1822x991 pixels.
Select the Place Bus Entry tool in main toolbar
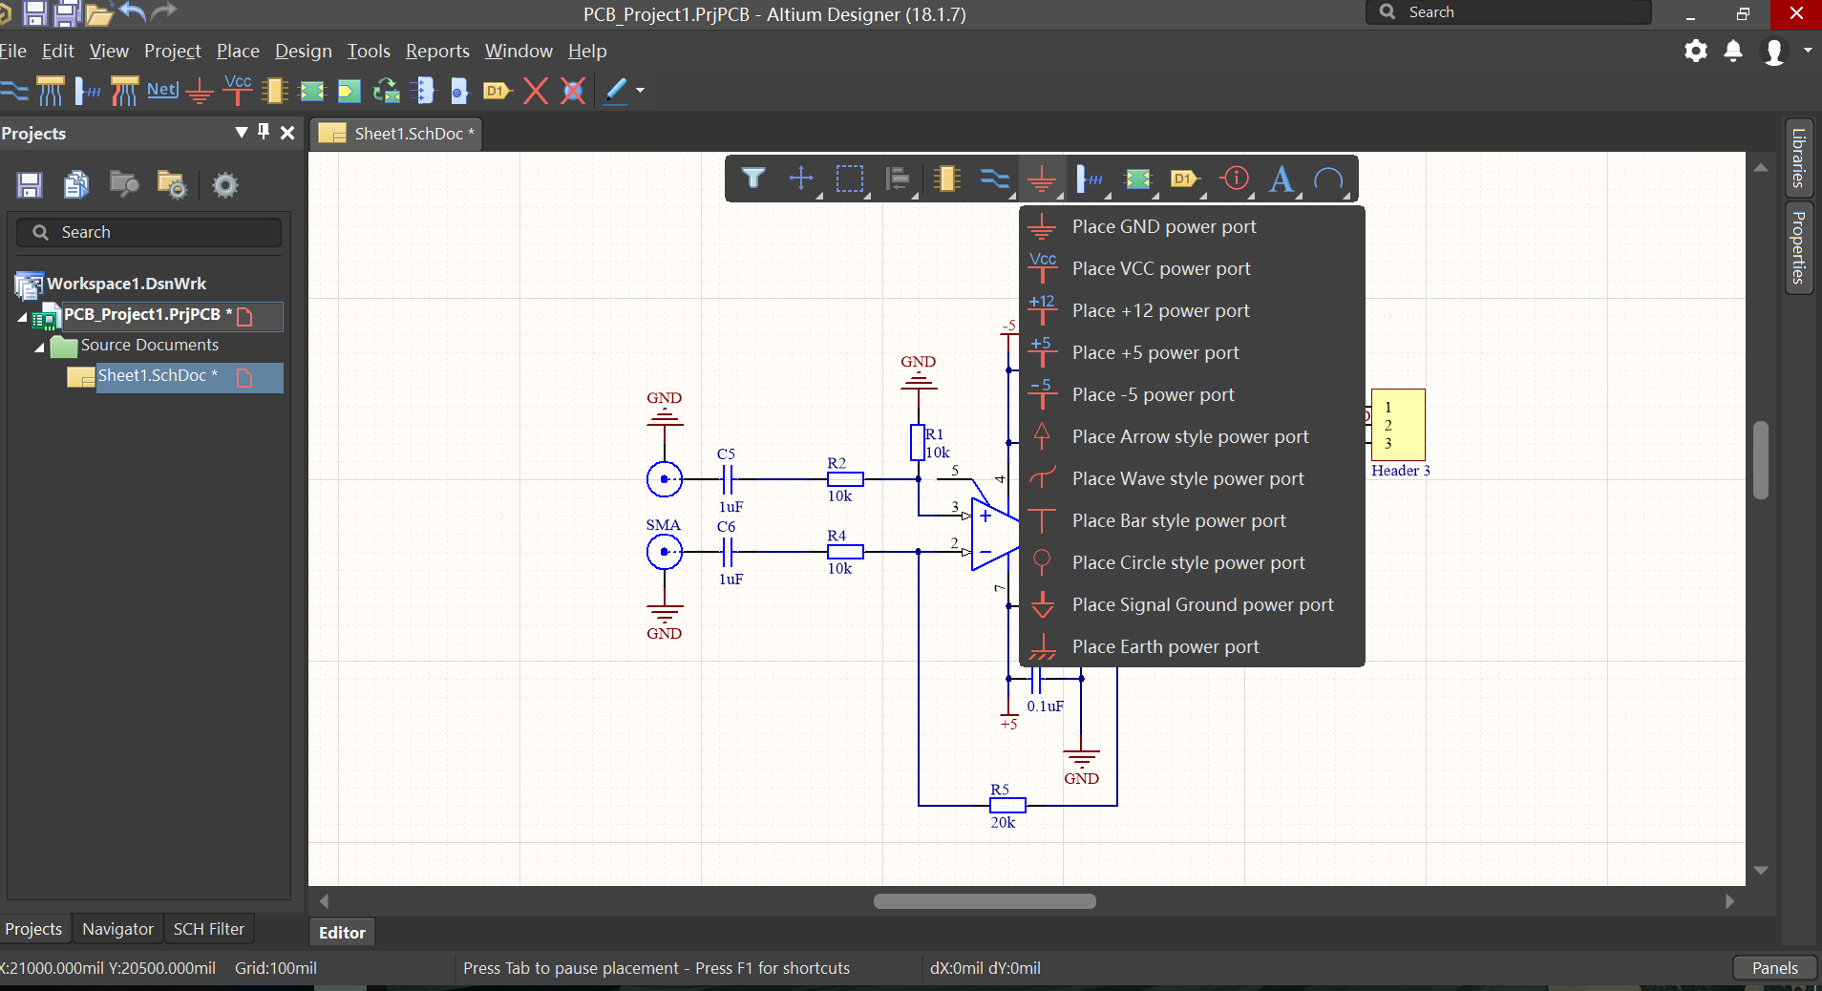coord(87,91)
